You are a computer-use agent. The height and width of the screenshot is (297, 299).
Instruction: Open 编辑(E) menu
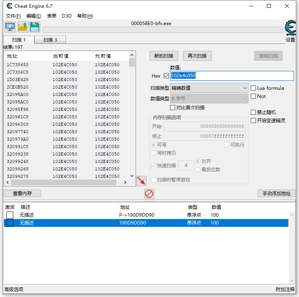click(34, 16)
